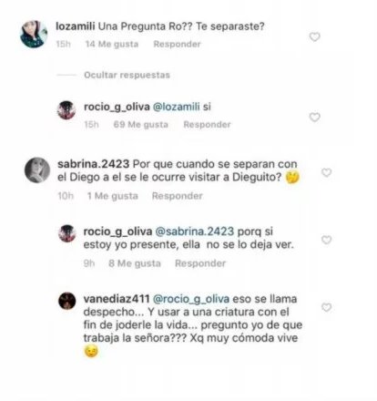Like lozamili's comment with the heart icon
377x401 pixels.
(x=314, y=36)
